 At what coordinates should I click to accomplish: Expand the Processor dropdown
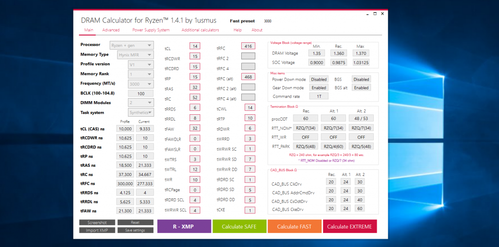click(x=132, y=45)
